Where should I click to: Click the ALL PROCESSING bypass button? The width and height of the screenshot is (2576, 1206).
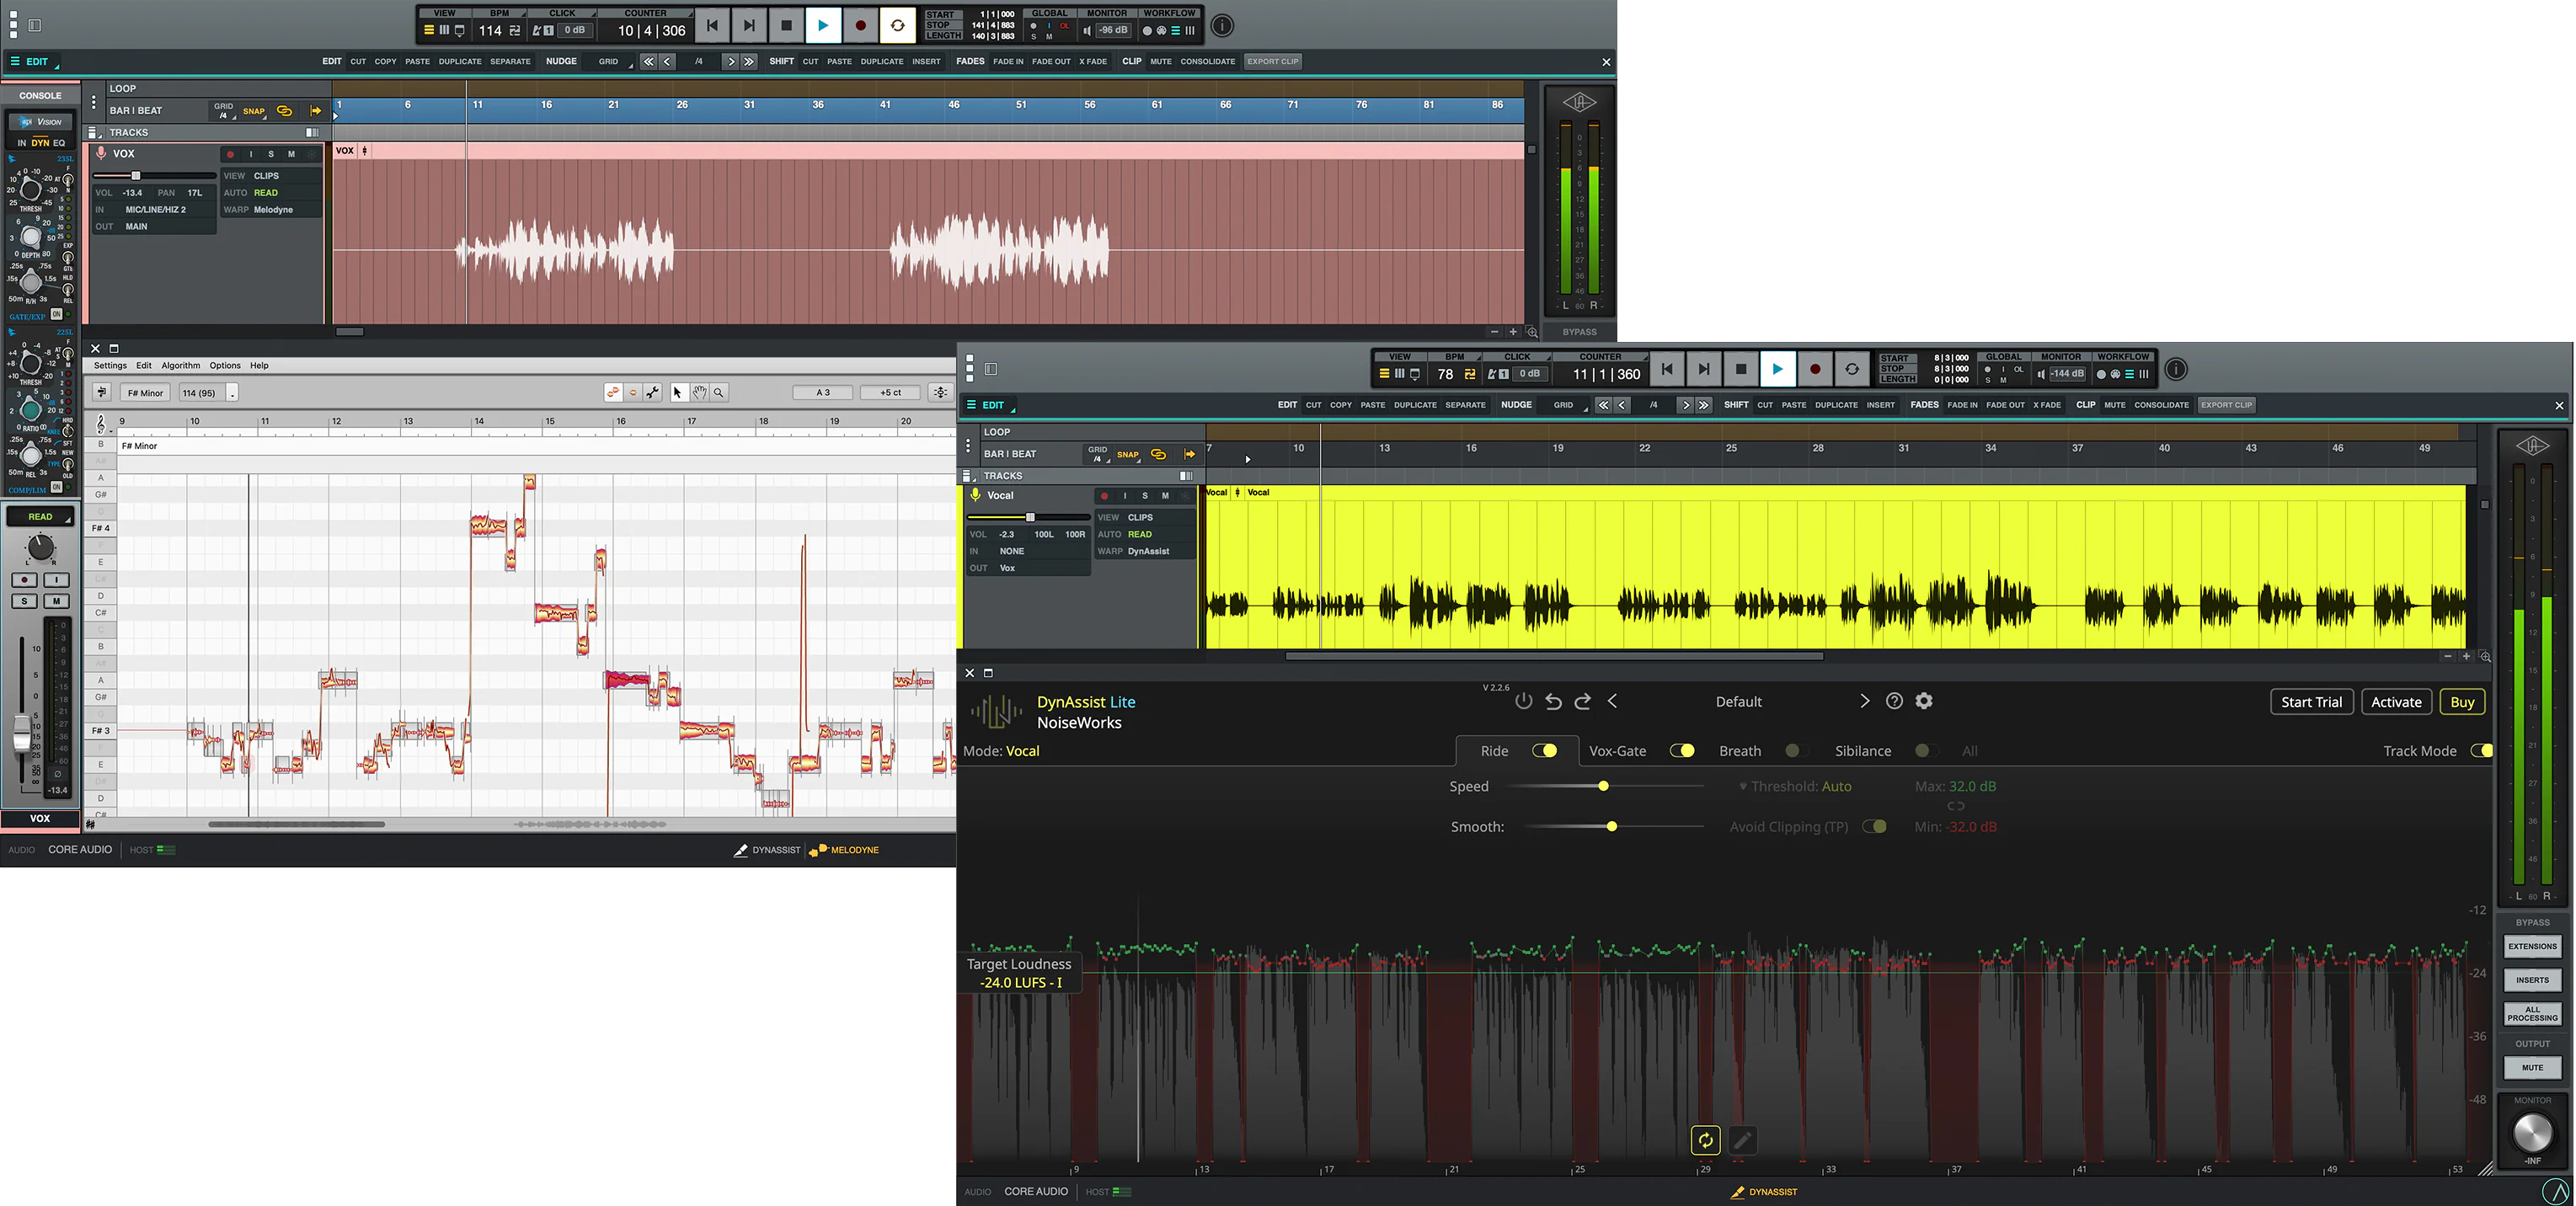tap(2532, 1014)
